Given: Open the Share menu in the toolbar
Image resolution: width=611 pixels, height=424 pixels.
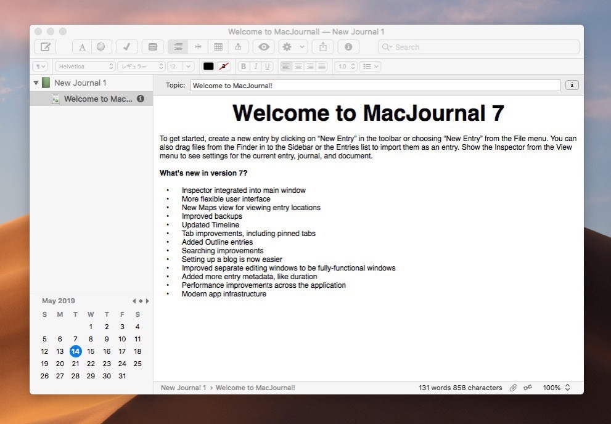Looking at the screenshot, I should [322, 47].
